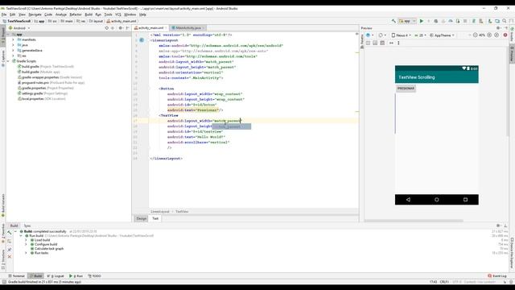Click the Back navigation button in preview

[408, 200]
